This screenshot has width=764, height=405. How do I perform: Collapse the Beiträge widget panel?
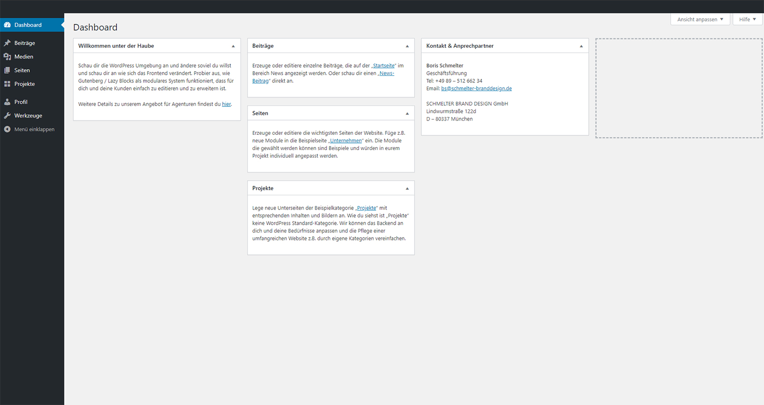(x=407, y=46)
